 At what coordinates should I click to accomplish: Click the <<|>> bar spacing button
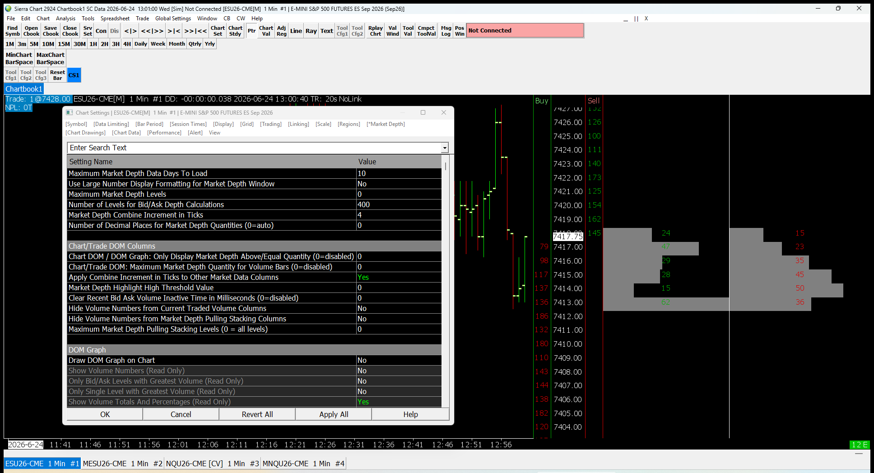point(152,31)
